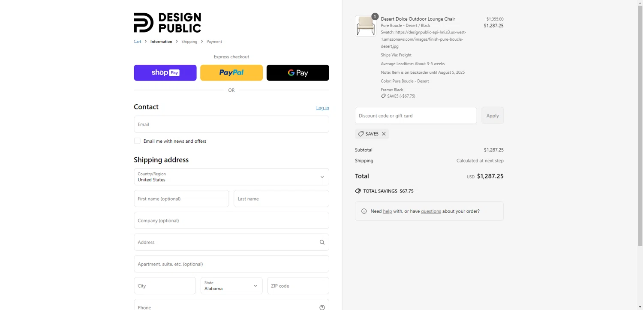Click the info icon in help box

(364, 211)
